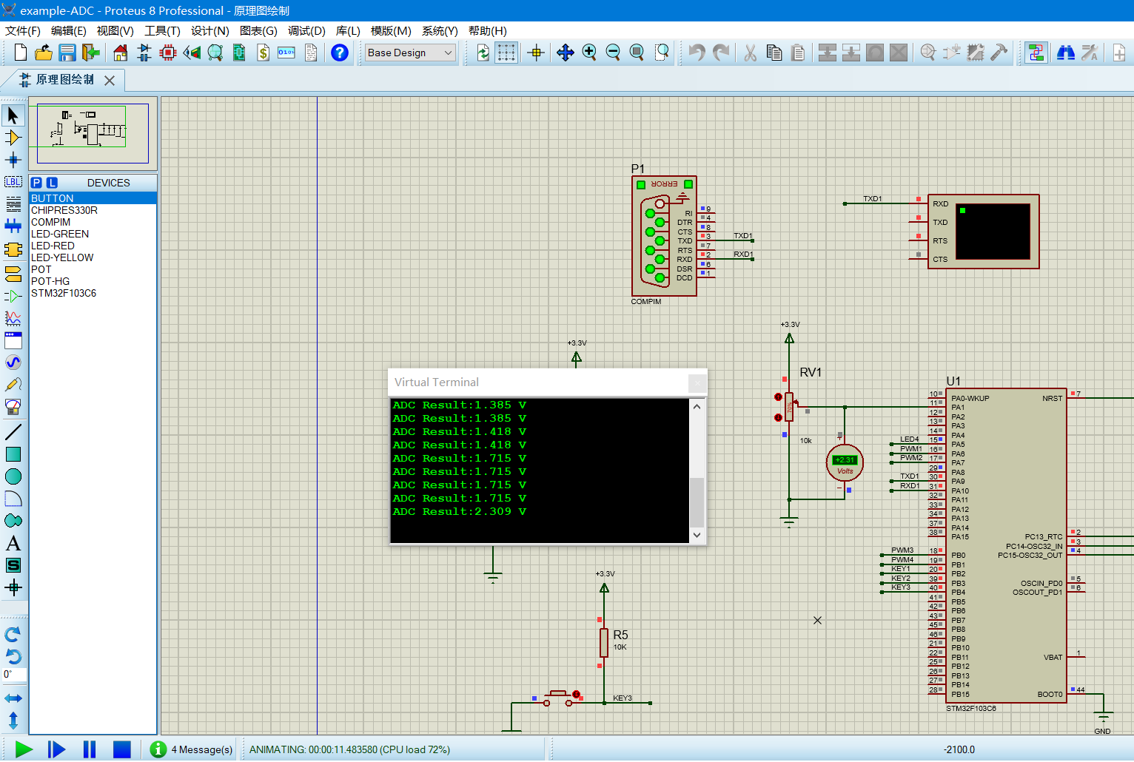Click the Zoom In magnifier icon
The width and height of the screenshot is (1134, 762).
(589, 53)
